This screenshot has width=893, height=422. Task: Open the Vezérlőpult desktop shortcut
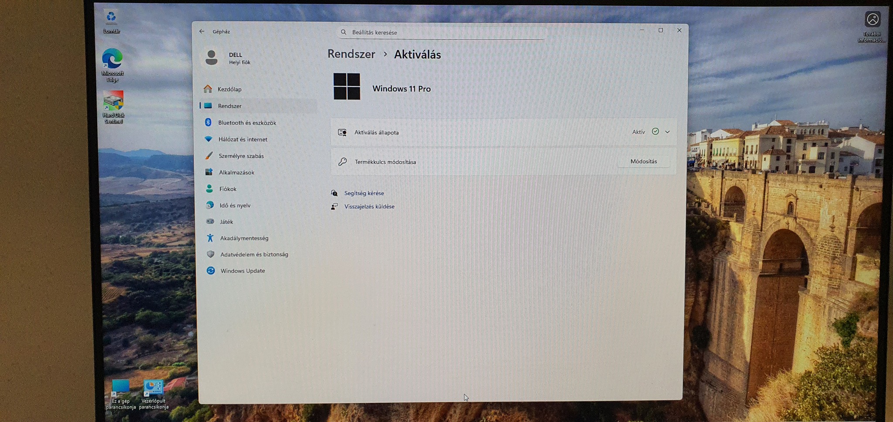[153, 395]
